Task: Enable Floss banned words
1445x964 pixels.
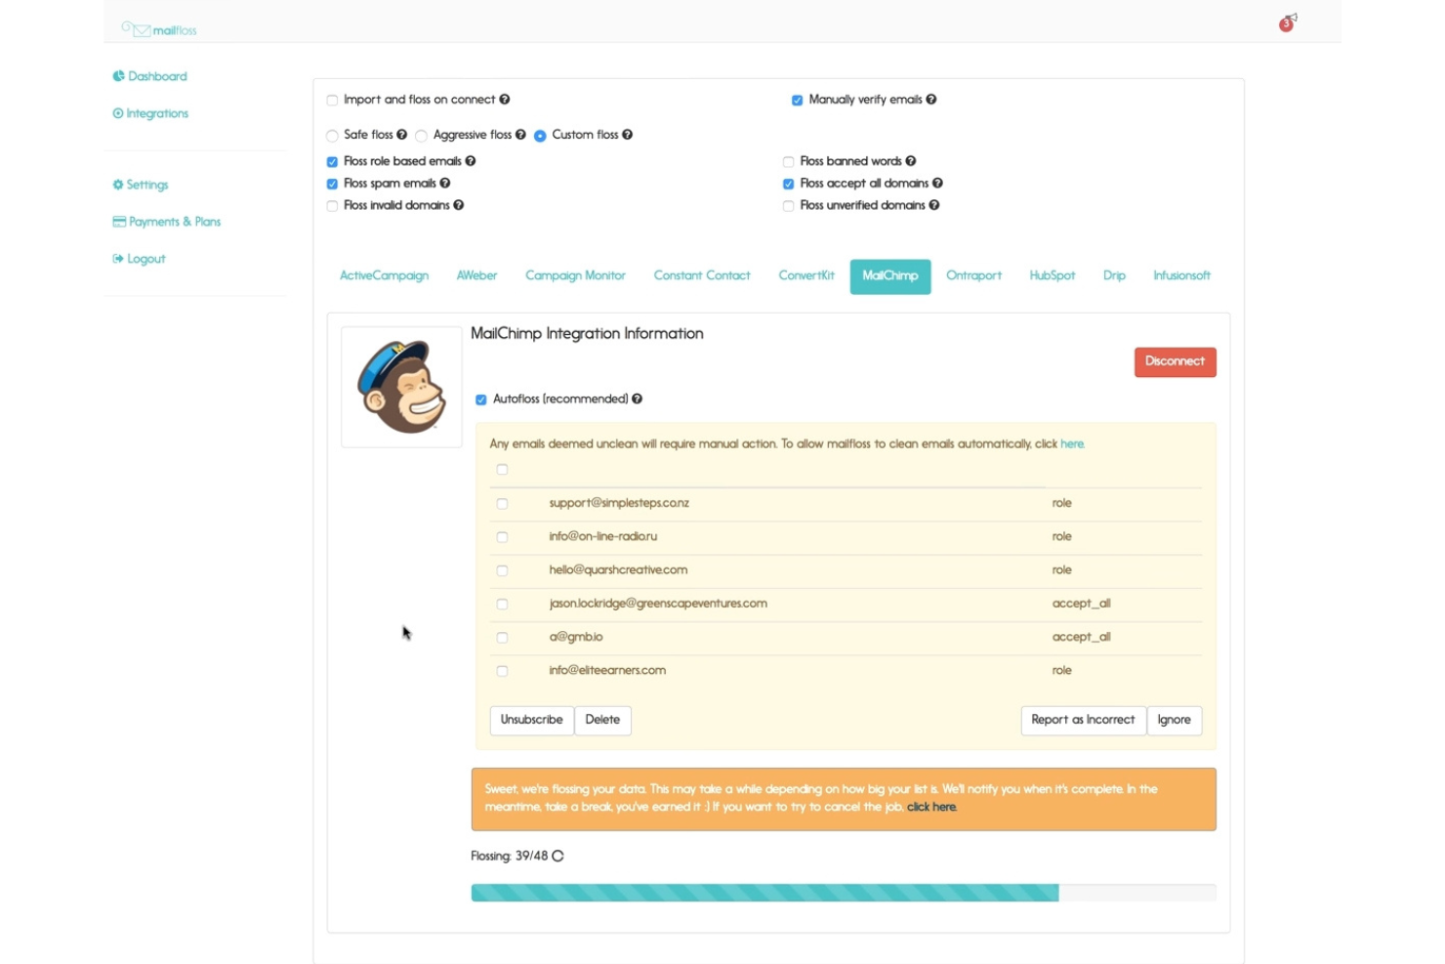Action: coord(788,162)
